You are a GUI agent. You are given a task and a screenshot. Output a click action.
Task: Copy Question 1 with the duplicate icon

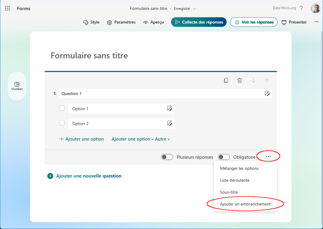[x=226, y=80]
